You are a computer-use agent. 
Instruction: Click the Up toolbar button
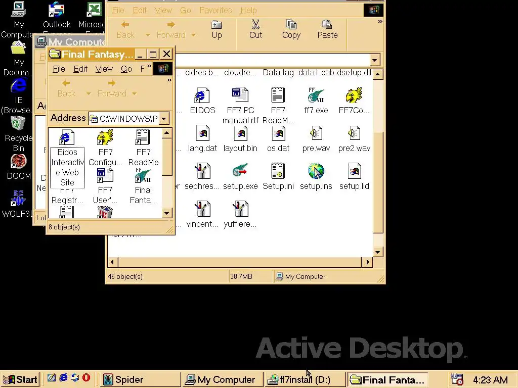(x=217, y=30)
